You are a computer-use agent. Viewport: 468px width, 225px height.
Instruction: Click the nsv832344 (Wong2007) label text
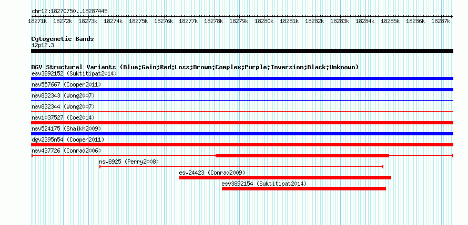click(x=63, y=106)
